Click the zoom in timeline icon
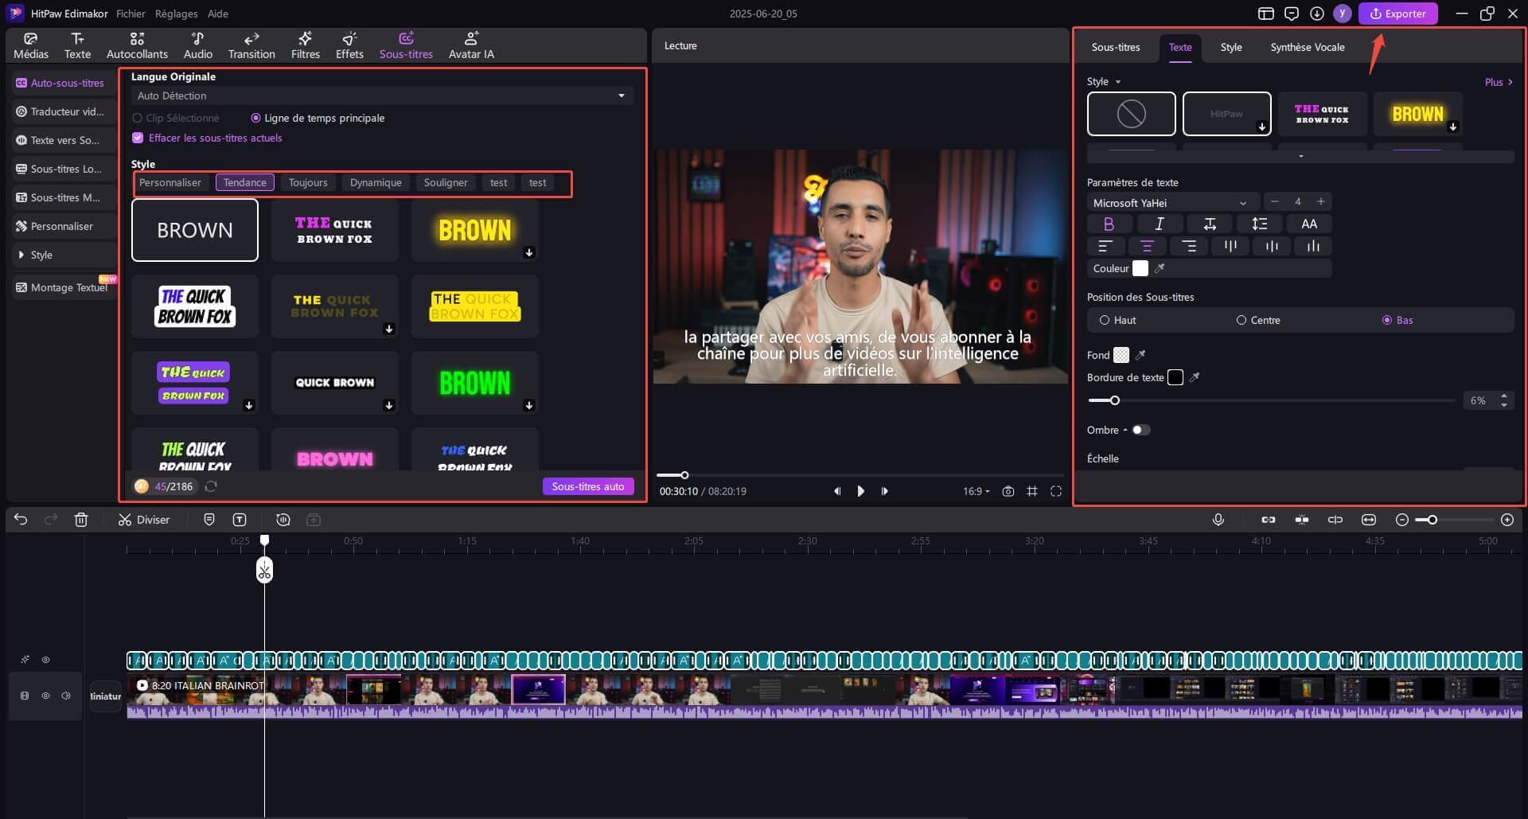 tap(1507, 520)
